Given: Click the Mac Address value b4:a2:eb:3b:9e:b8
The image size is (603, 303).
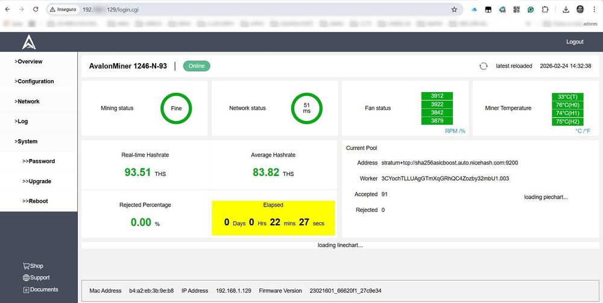Looking at the screenshot, I should [151, 291].
